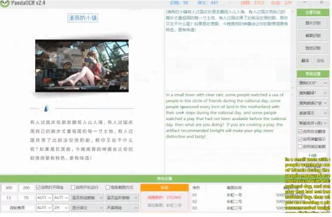Click the 常规设置 green panel header
The height and width of the screenshot is (217, 332).
point(313,74)
